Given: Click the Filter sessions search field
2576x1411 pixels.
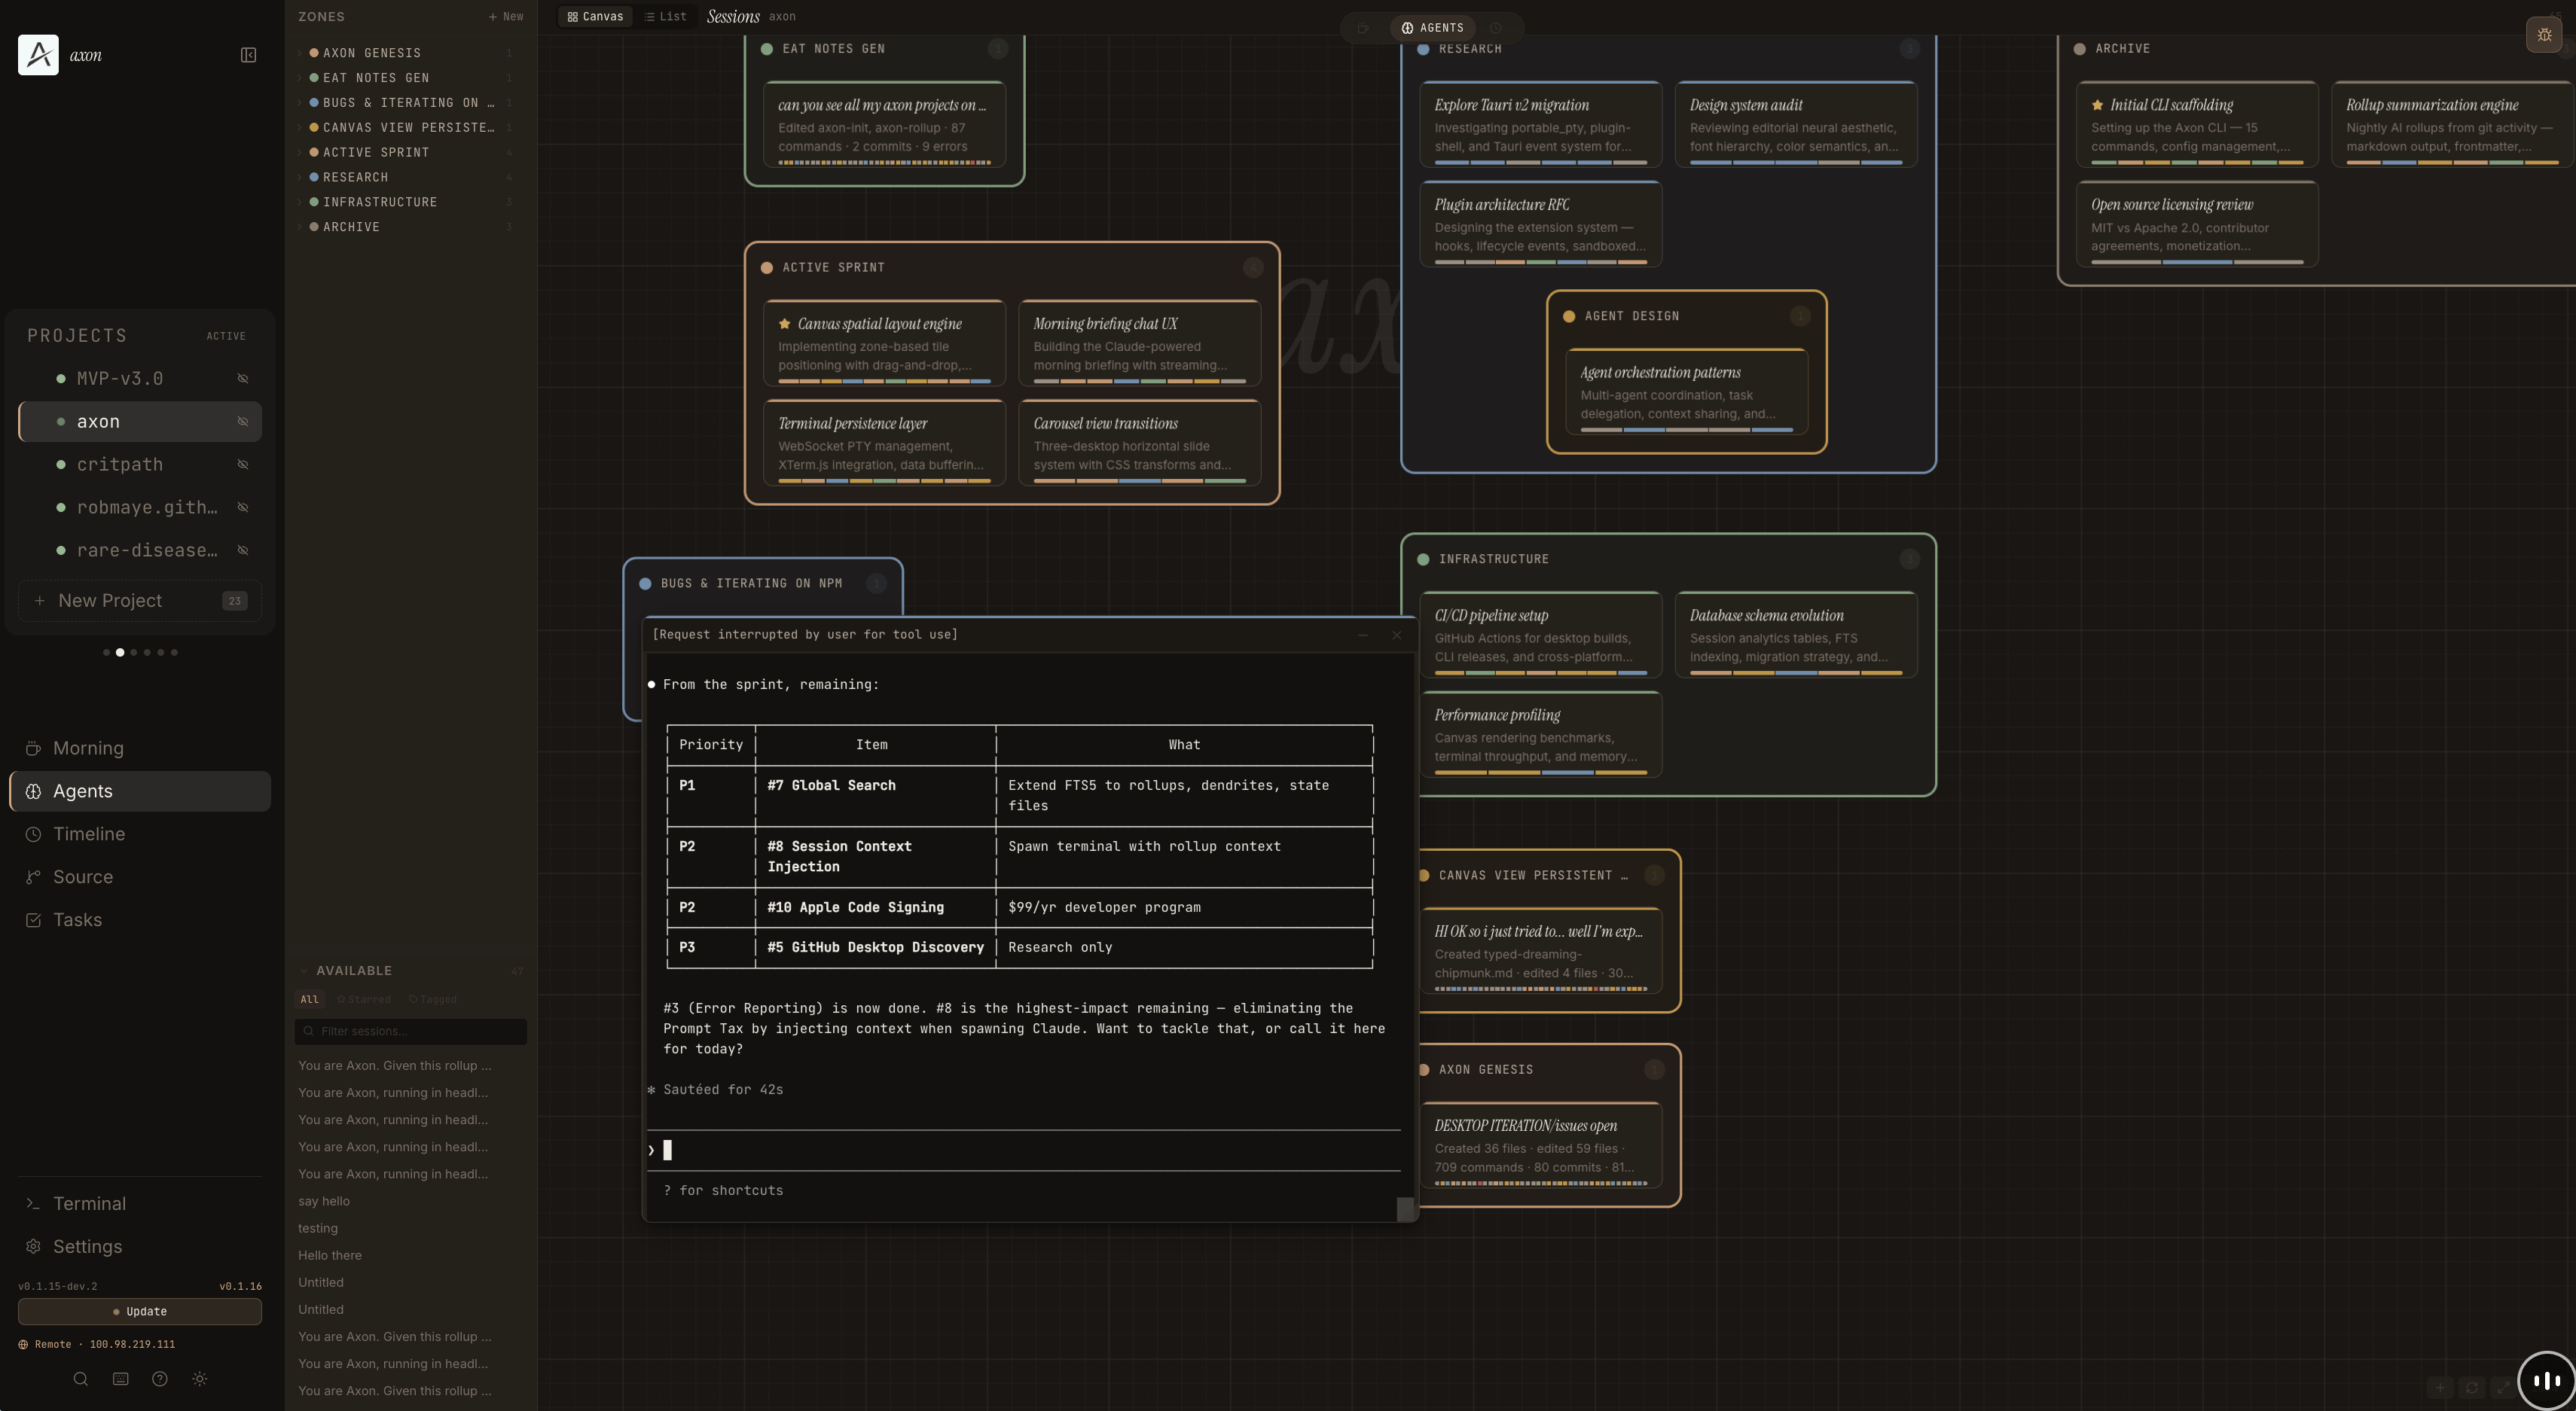Looking at the screenshot, I should (x=410, y=1032).
